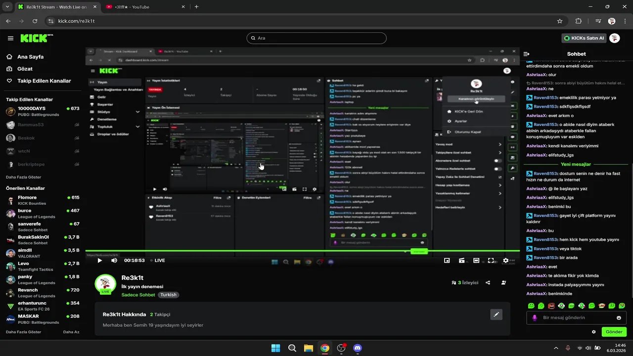Open Chrome extensions puzzle icon

(x=579, y=21)
